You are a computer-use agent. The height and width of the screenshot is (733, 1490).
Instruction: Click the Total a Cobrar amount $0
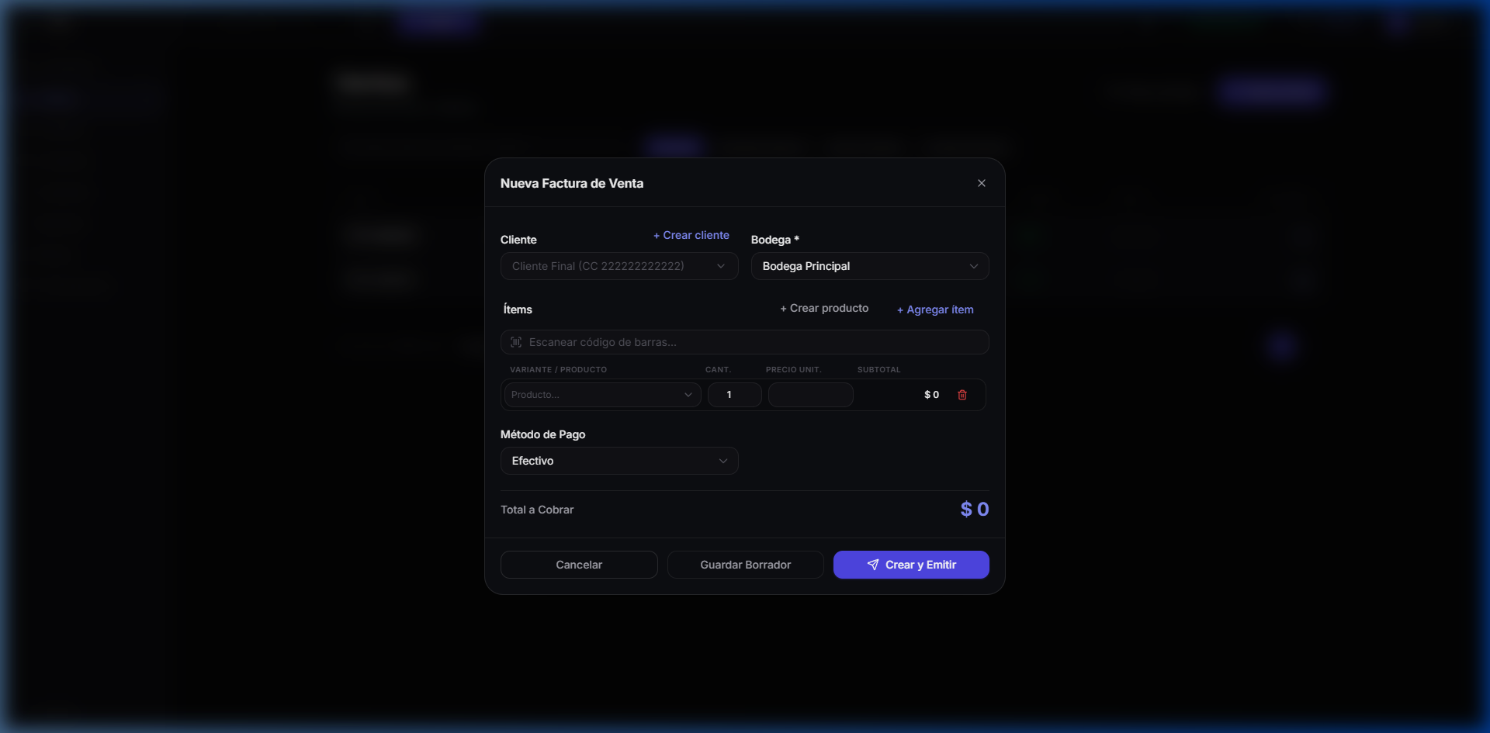click(x=974, y=509)
